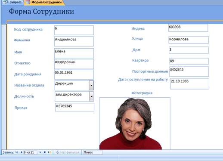Viewport: 223px width, 161px height.
Task: Go to the first record
Action: [17, 152]
